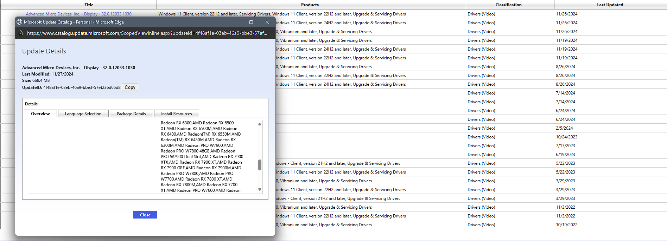Click the catalog URL address bar

147,33
